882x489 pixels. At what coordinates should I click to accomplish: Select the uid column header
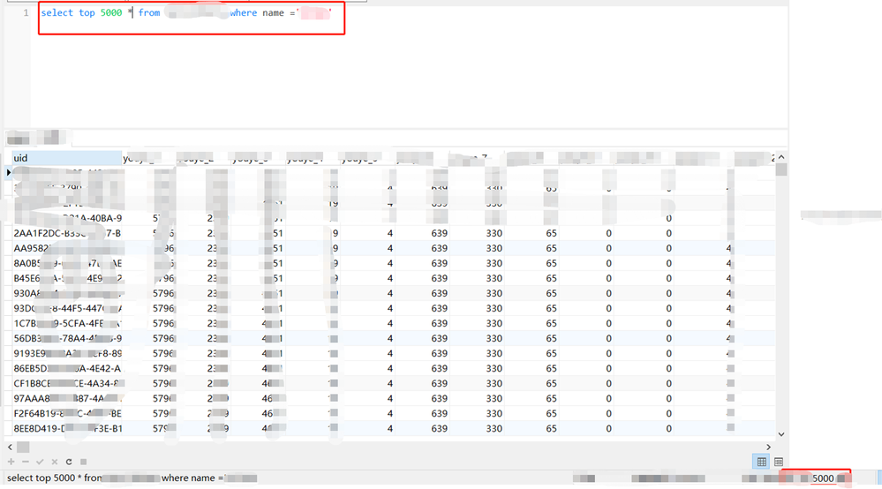tap(67, 158)
